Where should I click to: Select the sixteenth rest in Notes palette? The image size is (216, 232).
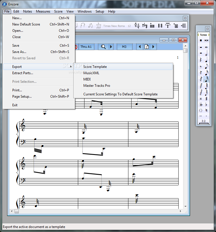pyautogui.click(x=201, y=73)
